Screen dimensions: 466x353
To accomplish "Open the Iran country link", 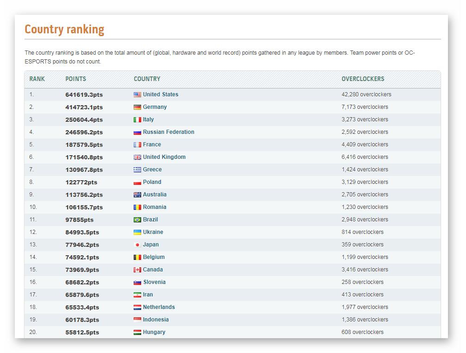I will [148, 294].
